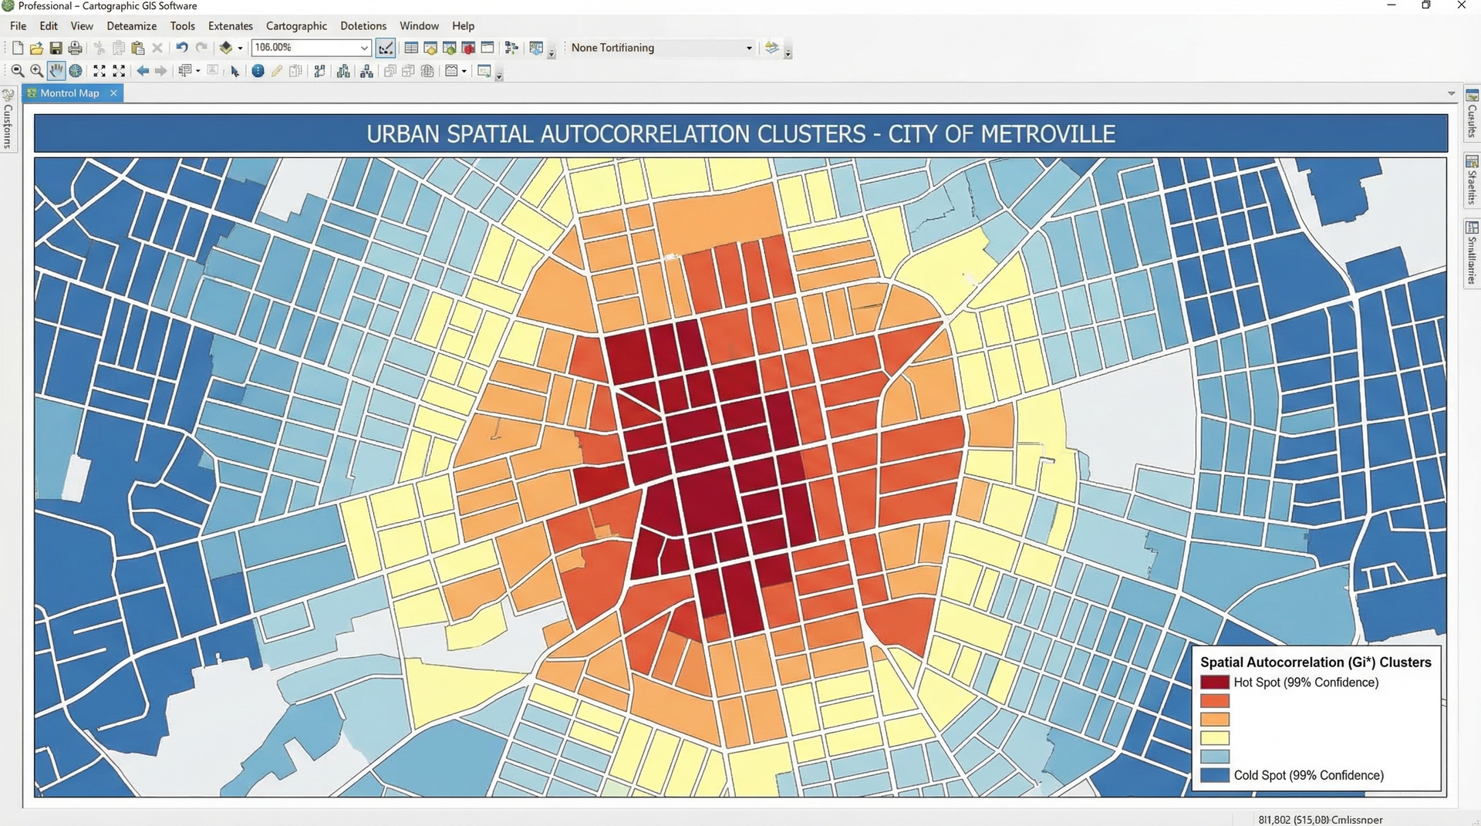The height and width of the screenshot is (826, 1481).
Task: Click the Cold Spot dark blue swatch
Action: click(1214, 775)
